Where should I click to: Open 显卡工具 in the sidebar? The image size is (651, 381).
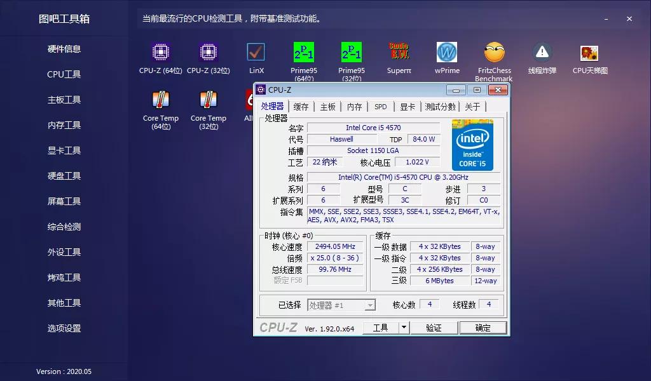coord(64,150)
